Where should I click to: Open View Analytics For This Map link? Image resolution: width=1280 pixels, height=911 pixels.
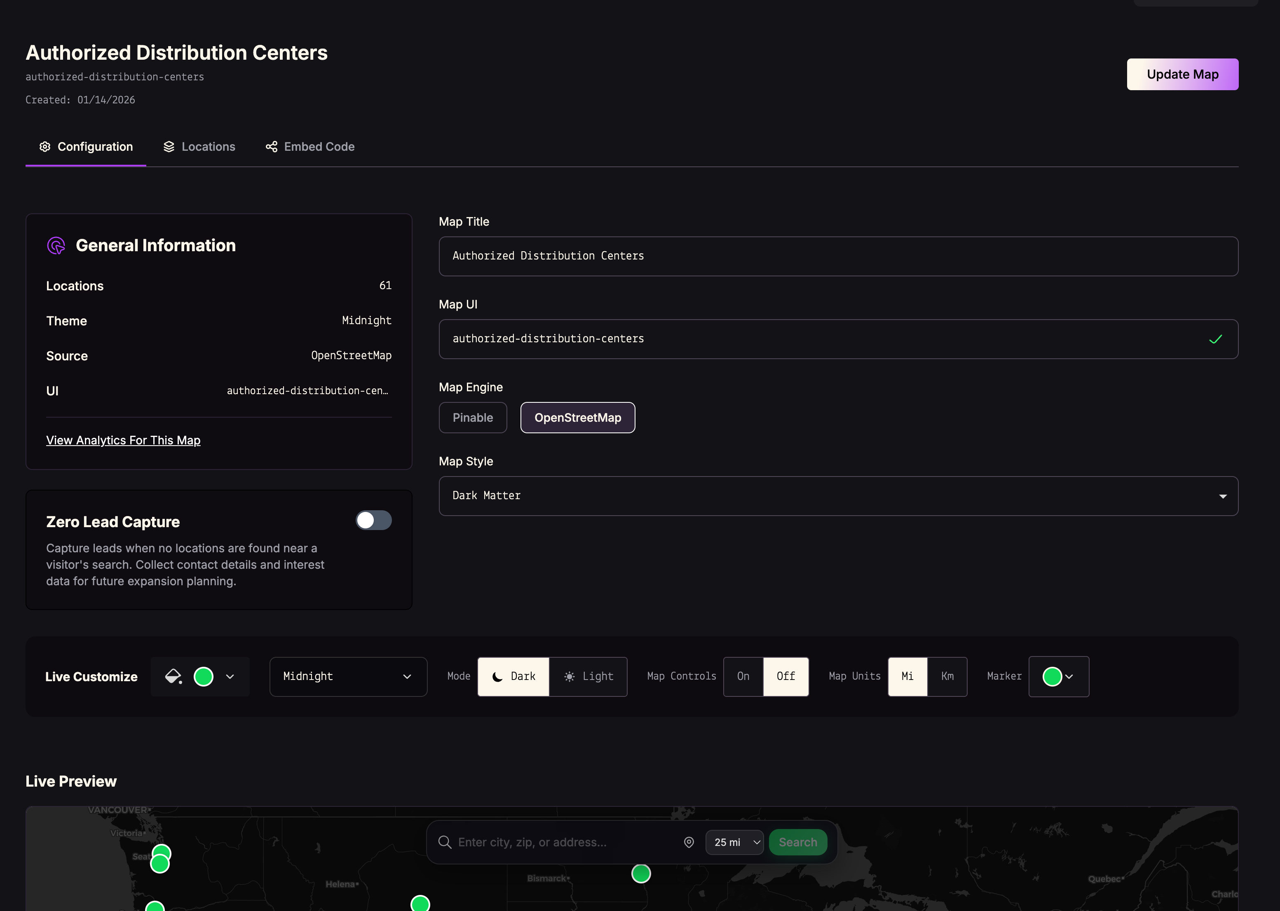pos(123,440)
